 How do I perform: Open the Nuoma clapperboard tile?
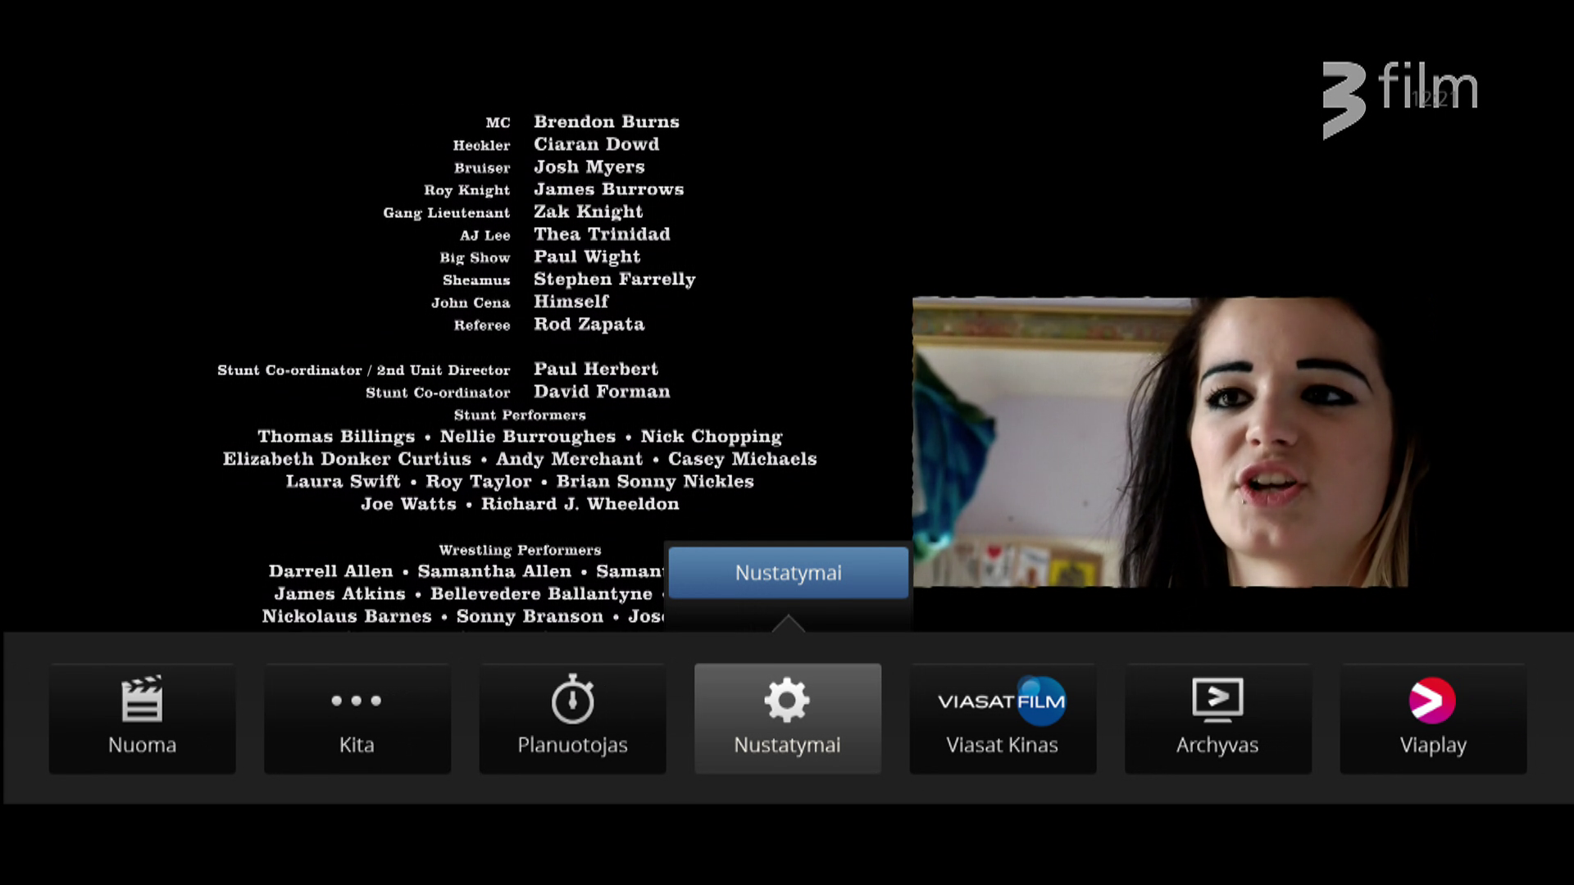point(142,719)
